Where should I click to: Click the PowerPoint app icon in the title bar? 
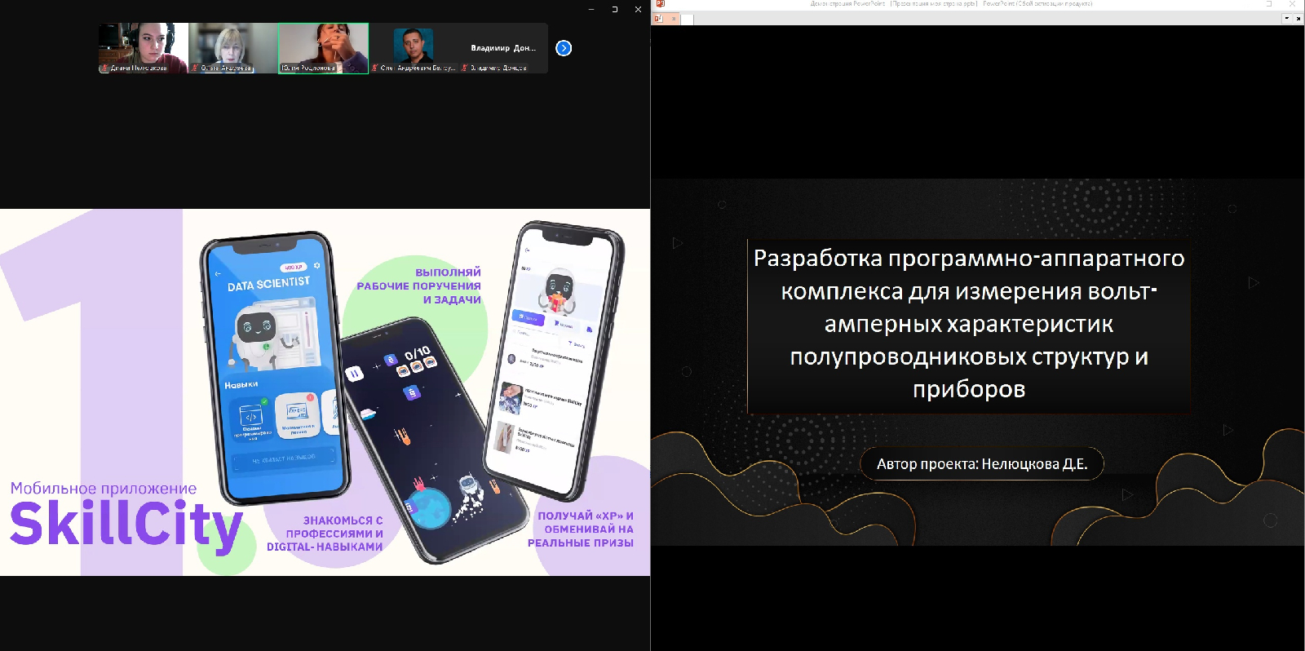660,4
